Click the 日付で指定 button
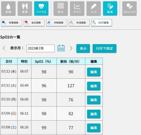The width and height of the screenshot is (141, 135). coord(104,48)
